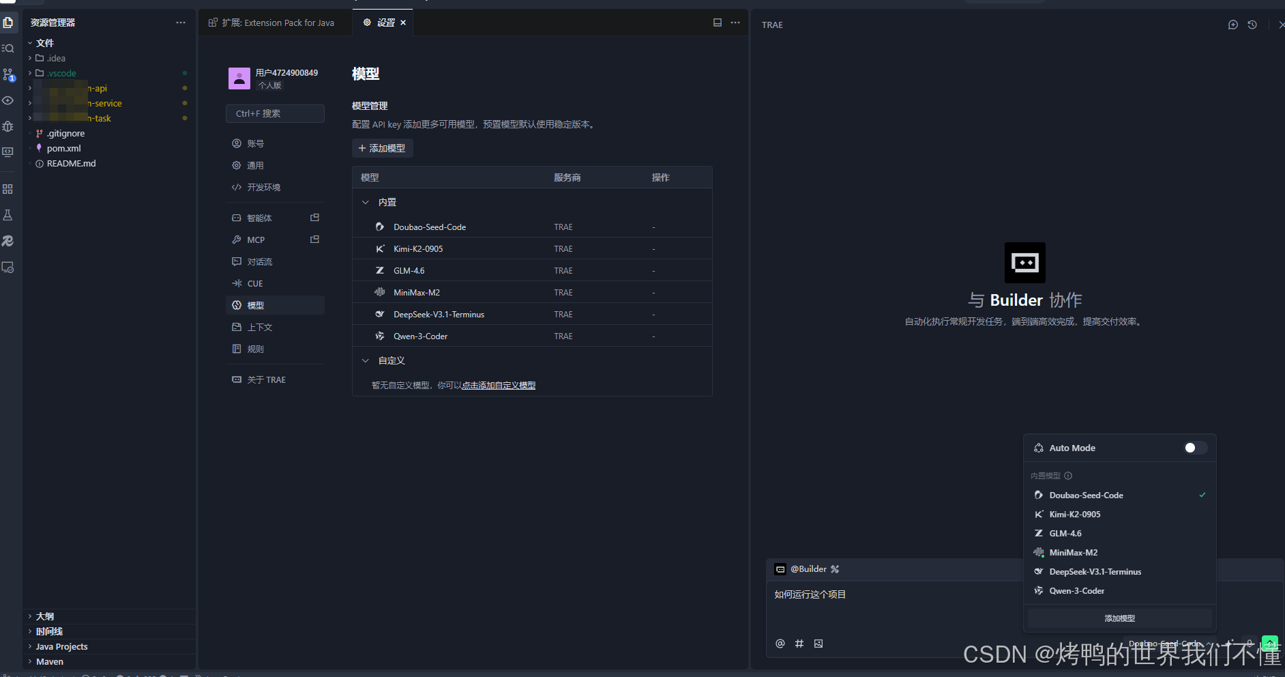Open the Search icon in activity bar
Screen dimensions: 1285x677
point(8,48)
